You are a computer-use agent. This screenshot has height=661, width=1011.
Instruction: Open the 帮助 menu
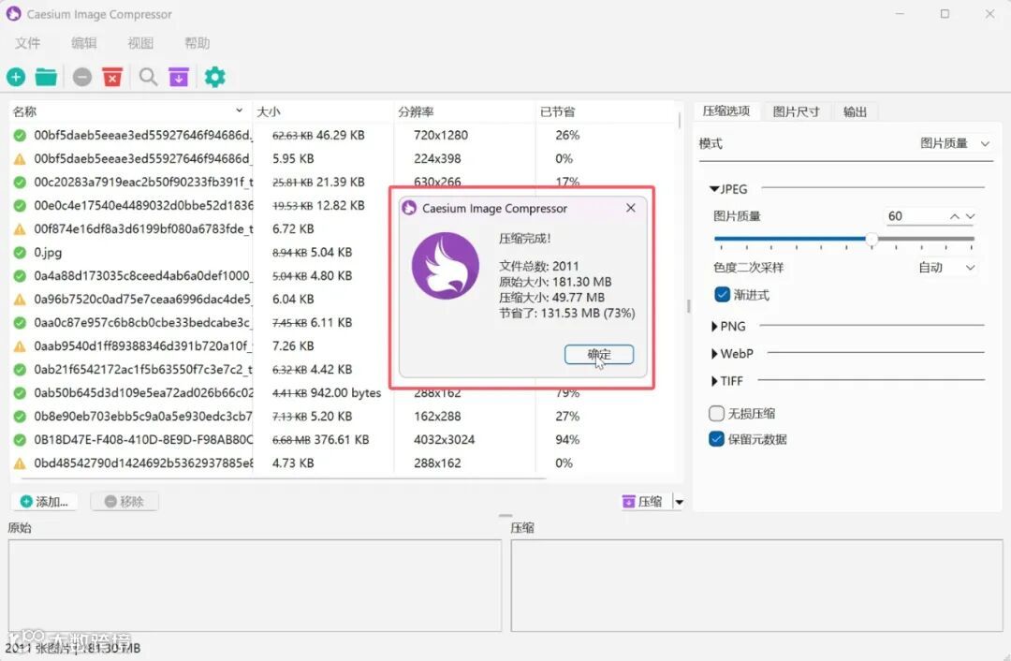(x=198, y=43)
